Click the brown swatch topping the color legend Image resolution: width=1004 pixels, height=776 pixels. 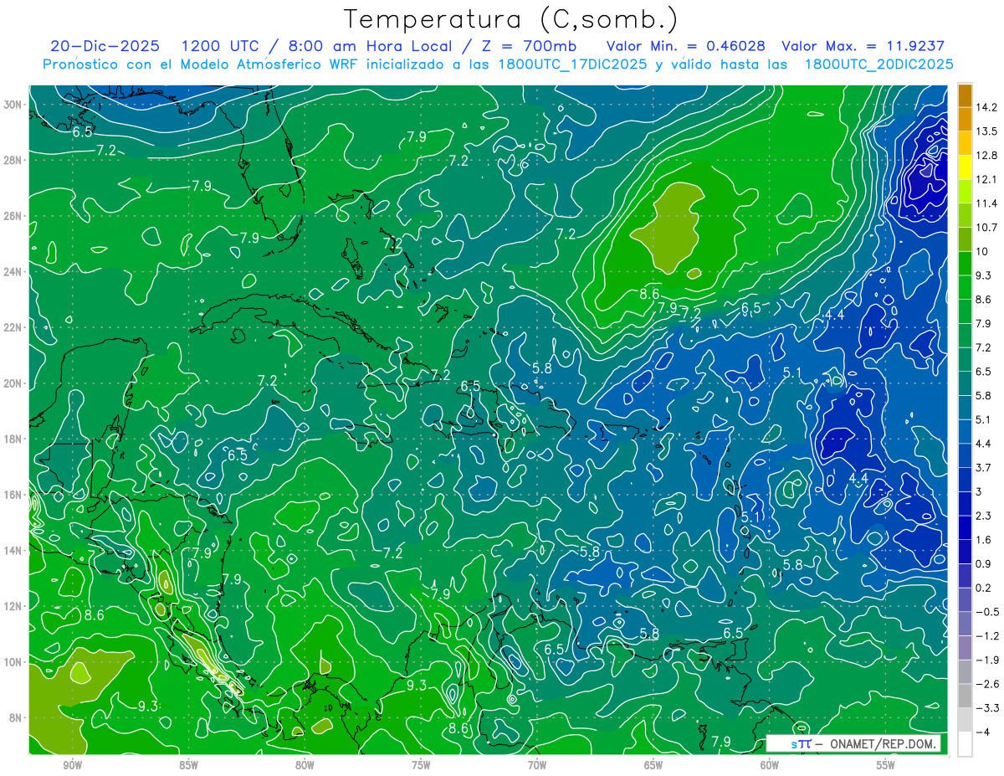point(965,95)
